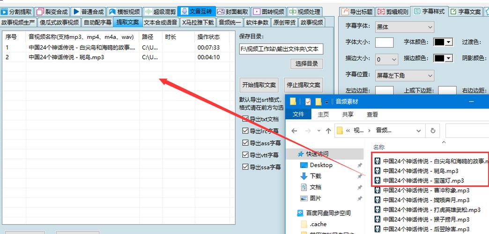Open the 剪辑规则 right panel tab
489x234 pixels.
(393, 12)
